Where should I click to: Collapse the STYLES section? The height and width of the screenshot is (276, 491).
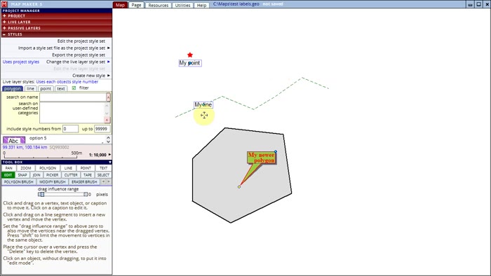point(56,34)
